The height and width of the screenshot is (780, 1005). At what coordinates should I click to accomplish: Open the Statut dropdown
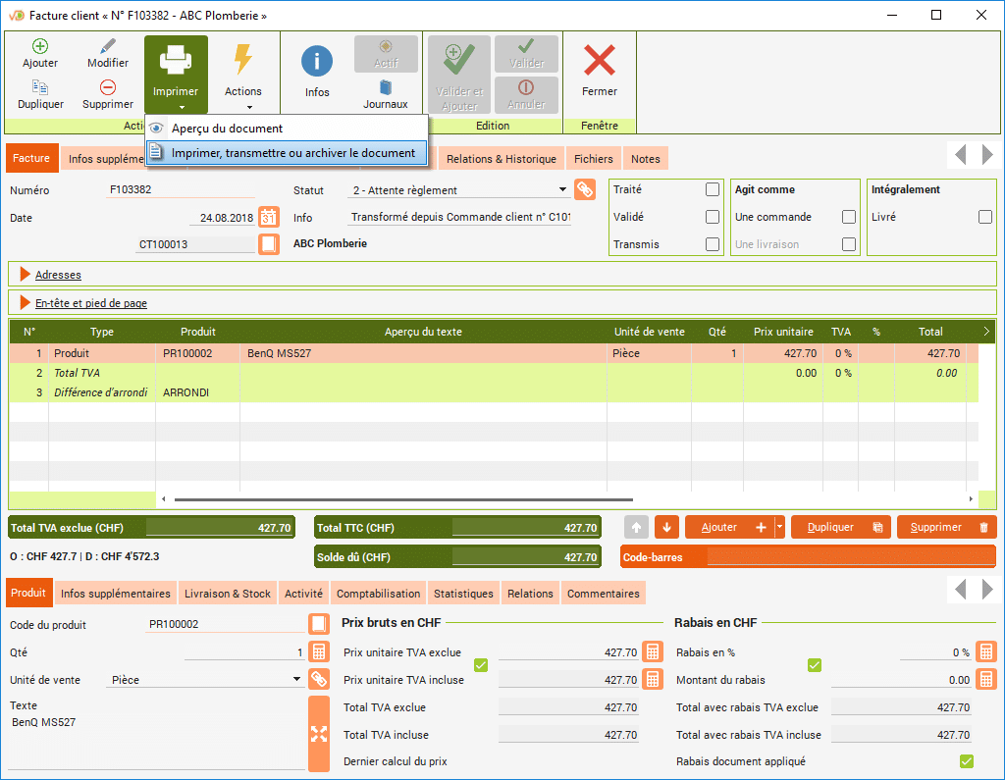pyautogui.click(x=562, y=190)
